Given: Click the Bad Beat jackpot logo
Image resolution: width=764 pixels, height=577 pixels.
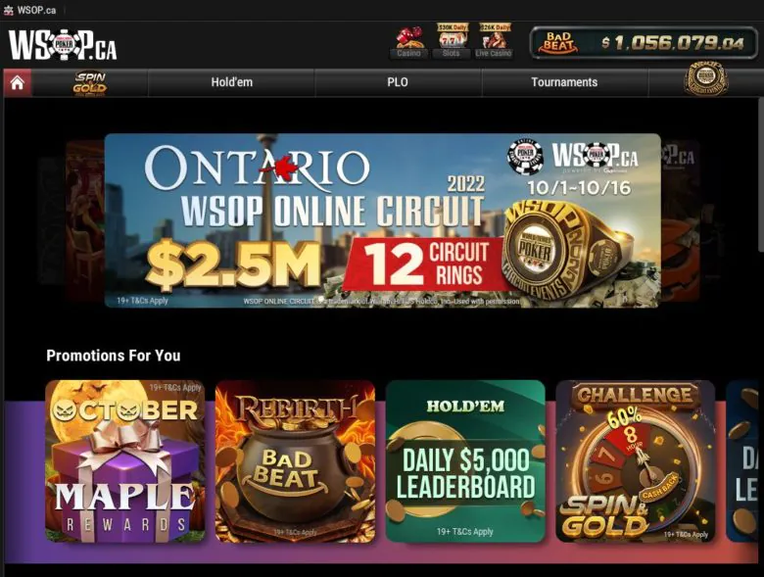Looking at the screenshot, I should tap(558, 43).
